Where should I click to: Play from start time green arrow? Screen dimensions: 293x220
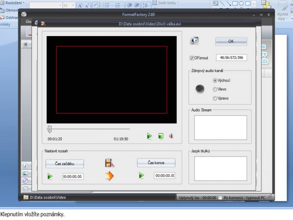pos(50,176)
